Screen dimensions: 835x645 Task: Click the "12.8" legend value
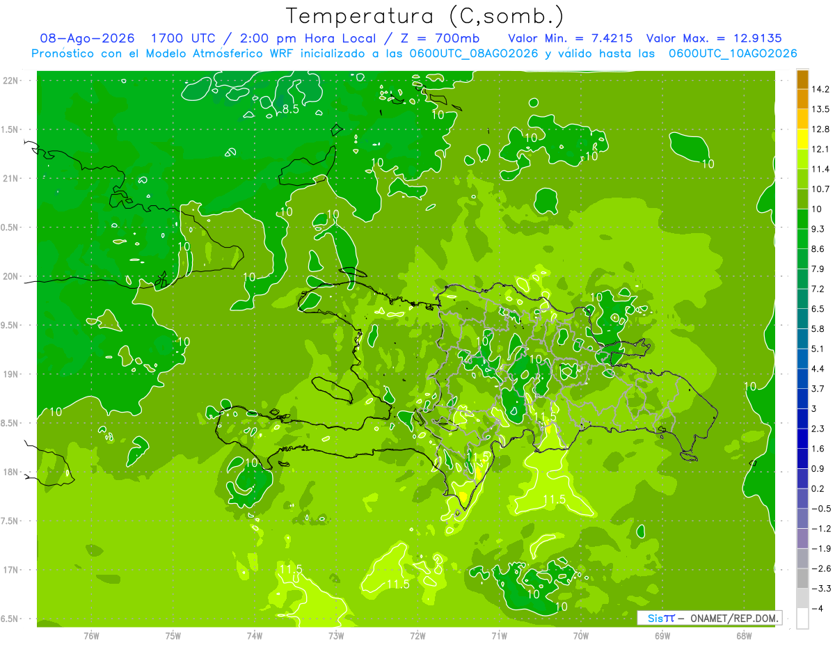[821, 129]
